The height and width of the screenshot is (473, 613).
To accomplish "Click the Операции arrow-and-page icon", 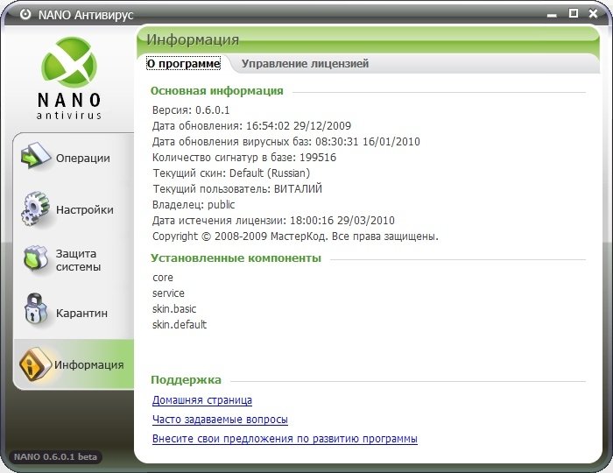I will click(x=36, y=156).
